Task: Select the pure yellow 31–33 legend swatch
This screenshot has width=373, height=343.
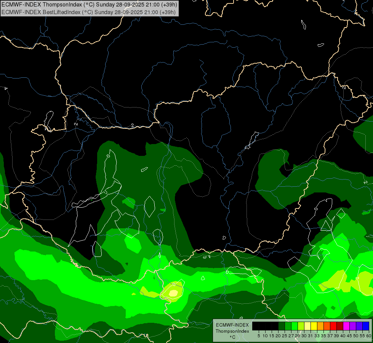Action: point(314,326)
